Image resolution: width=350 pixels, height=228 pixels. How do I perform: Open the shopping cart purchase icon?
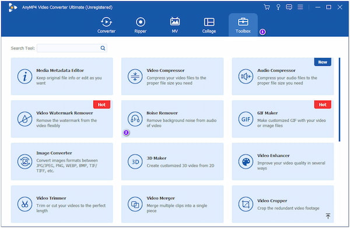click(267, 7)
